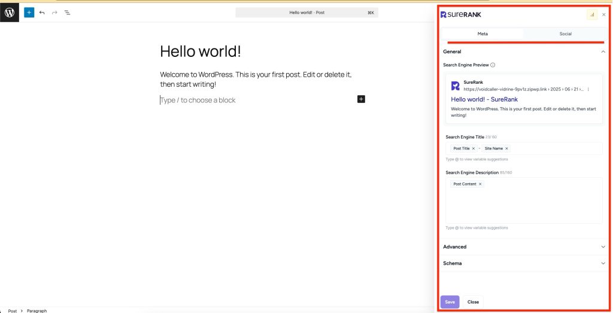Open the three-dot menu in search preview
The height and width of the screenshot is (313, 613).
[x=588, y=90]
